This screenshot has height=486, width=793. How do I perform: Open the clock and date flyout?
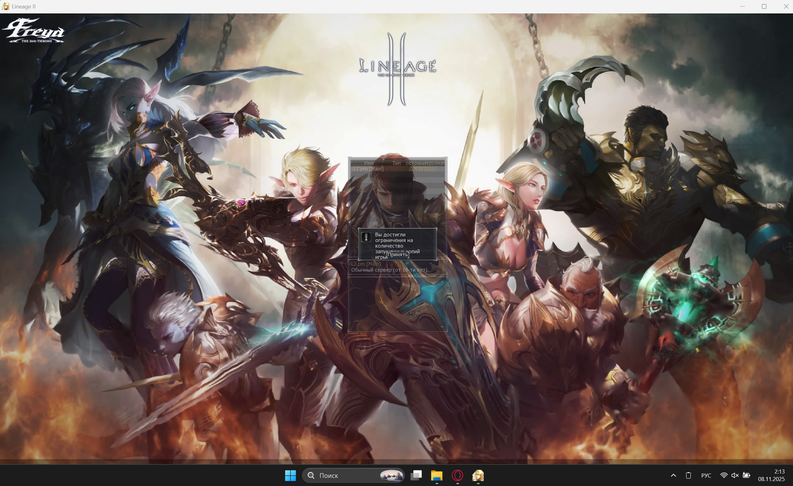coord(771,475)
